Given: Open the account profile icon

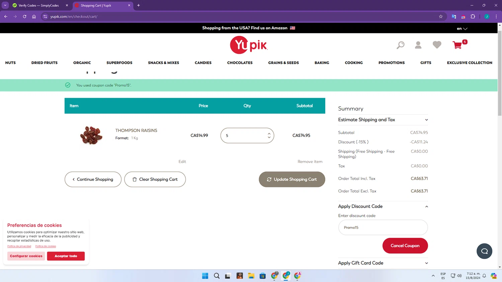Looking at the screenshot, I should tap(418, 45).
